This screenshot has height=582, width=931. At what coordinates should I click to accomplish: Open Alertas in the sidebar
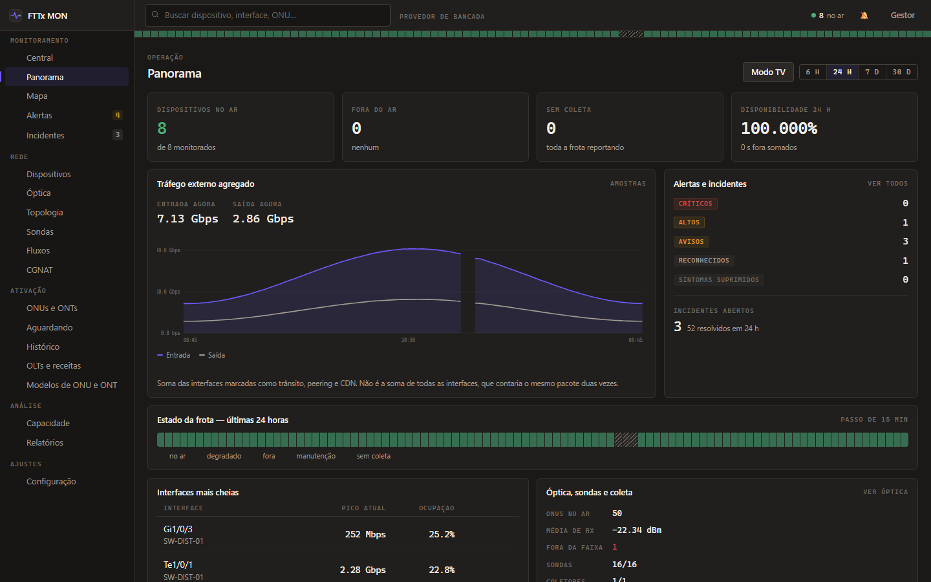(67, 115)
